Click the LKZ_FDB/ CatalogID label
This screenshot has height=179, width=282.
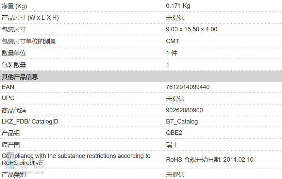(x=30, y=121)
